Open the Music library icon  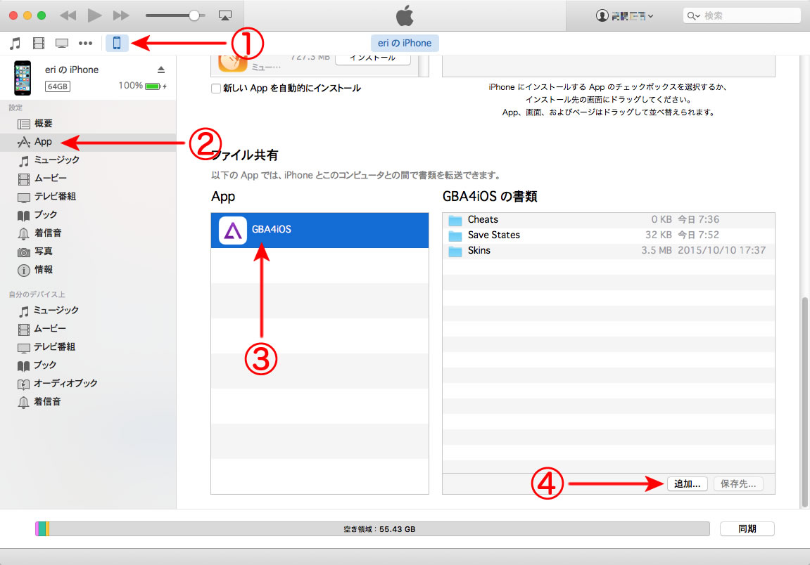[x=15, y=44]
